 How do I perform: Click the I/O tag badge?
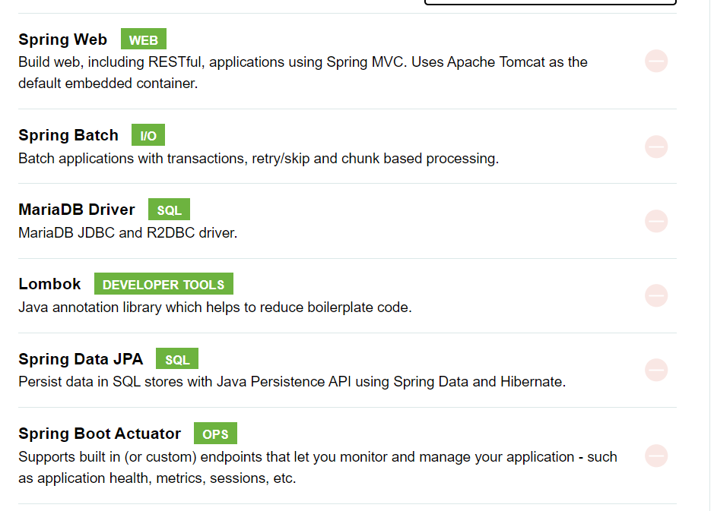148,135
